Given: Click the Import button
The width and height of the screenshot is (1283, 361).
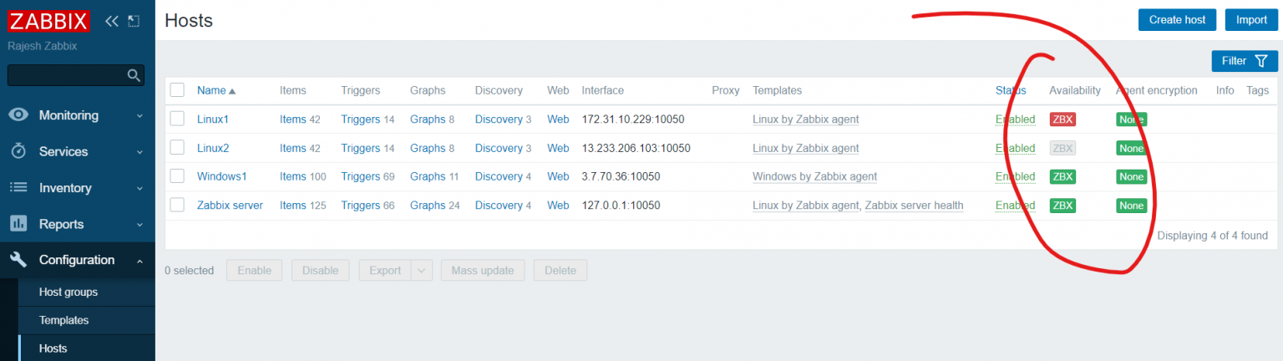Looking at the screenshot, I should pos(1251,20).
